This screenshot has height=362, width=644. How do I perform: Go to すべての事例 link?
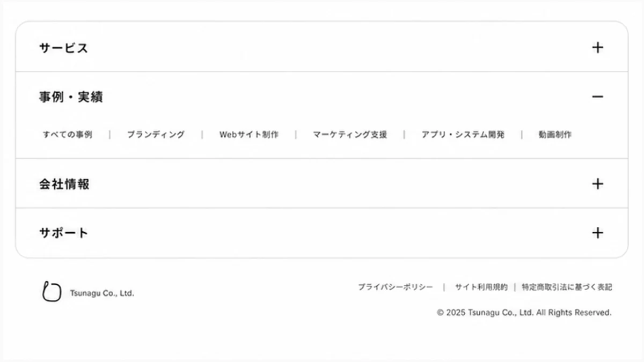coord(68,135)
